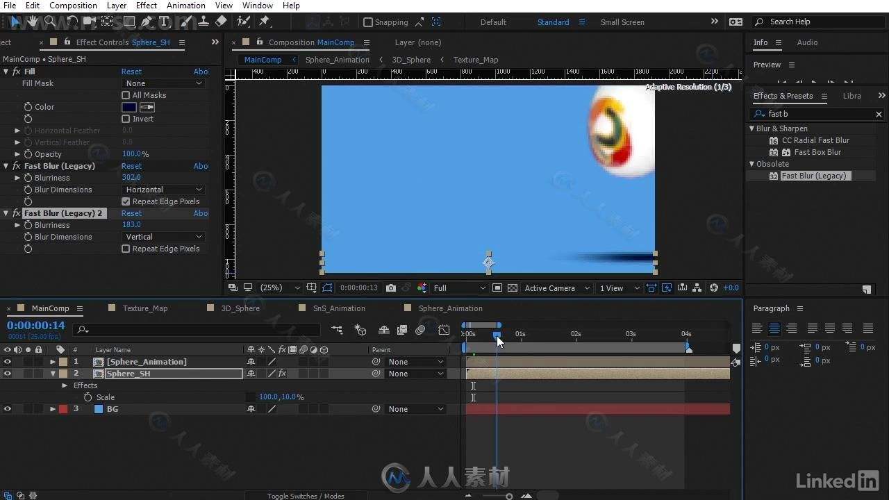Toggle Region of Interest button

tap(497, 287)
